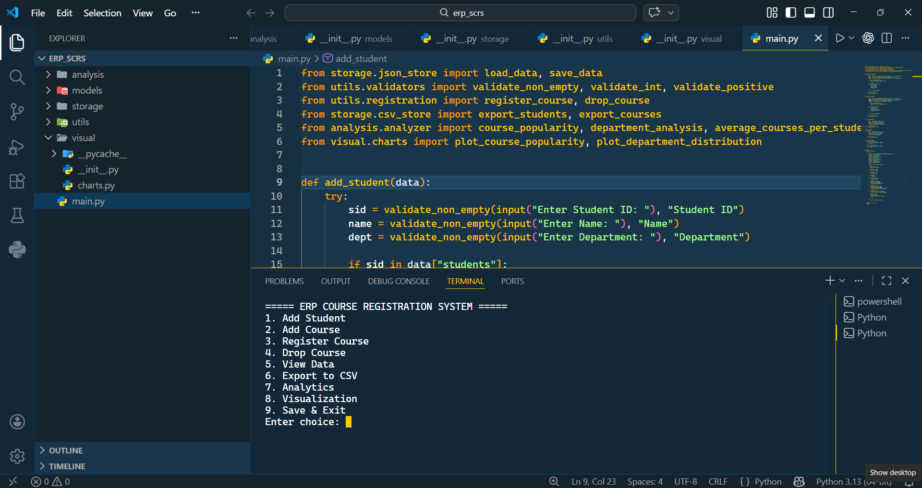This screenshot has width=922, height=488.
Task: Switch to DEBUG CONSOLE tab
Action: pos(399,281)
